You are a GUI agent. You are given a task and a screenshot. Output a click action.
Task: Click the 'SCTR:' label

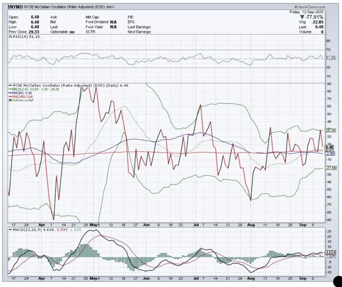click(91, 32)
